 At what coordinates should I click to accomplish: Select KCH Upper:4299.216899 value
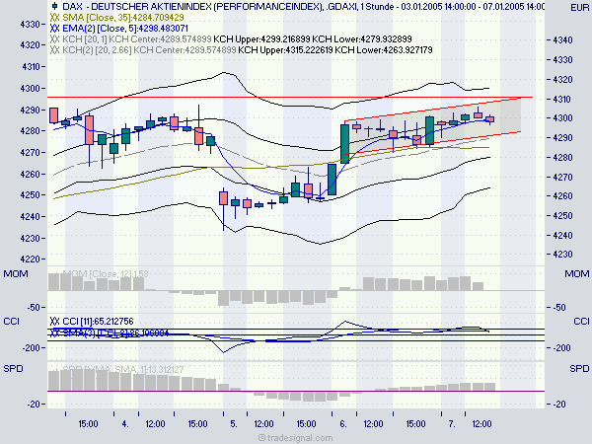pyautogui.click(x=261, y=39)
